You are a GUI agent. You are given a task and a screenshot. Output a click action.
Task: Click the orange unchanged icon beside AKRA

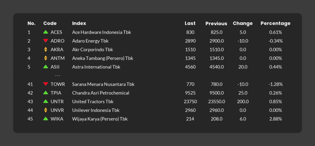click(x=46, y=50)
